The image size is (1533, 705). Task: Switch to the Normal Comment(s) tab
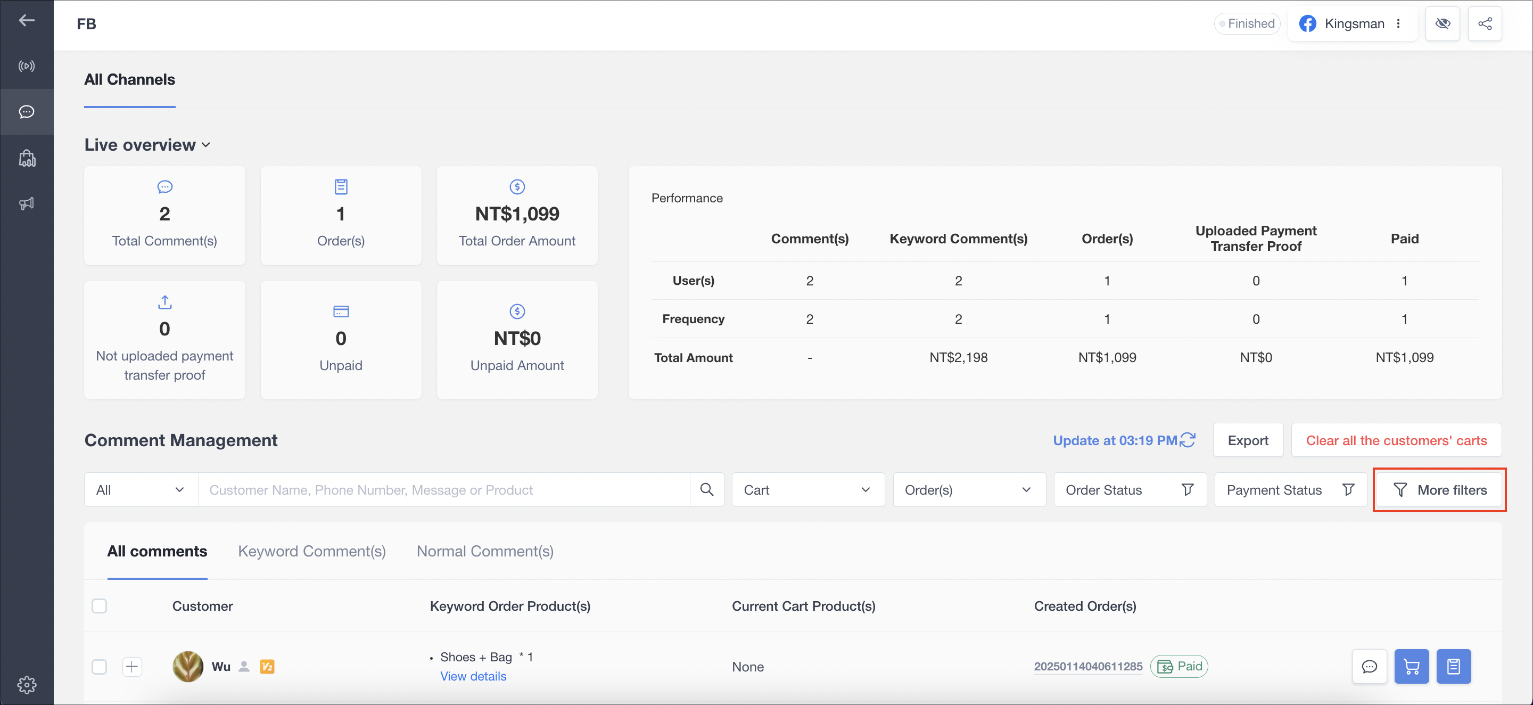pos(485,551)
